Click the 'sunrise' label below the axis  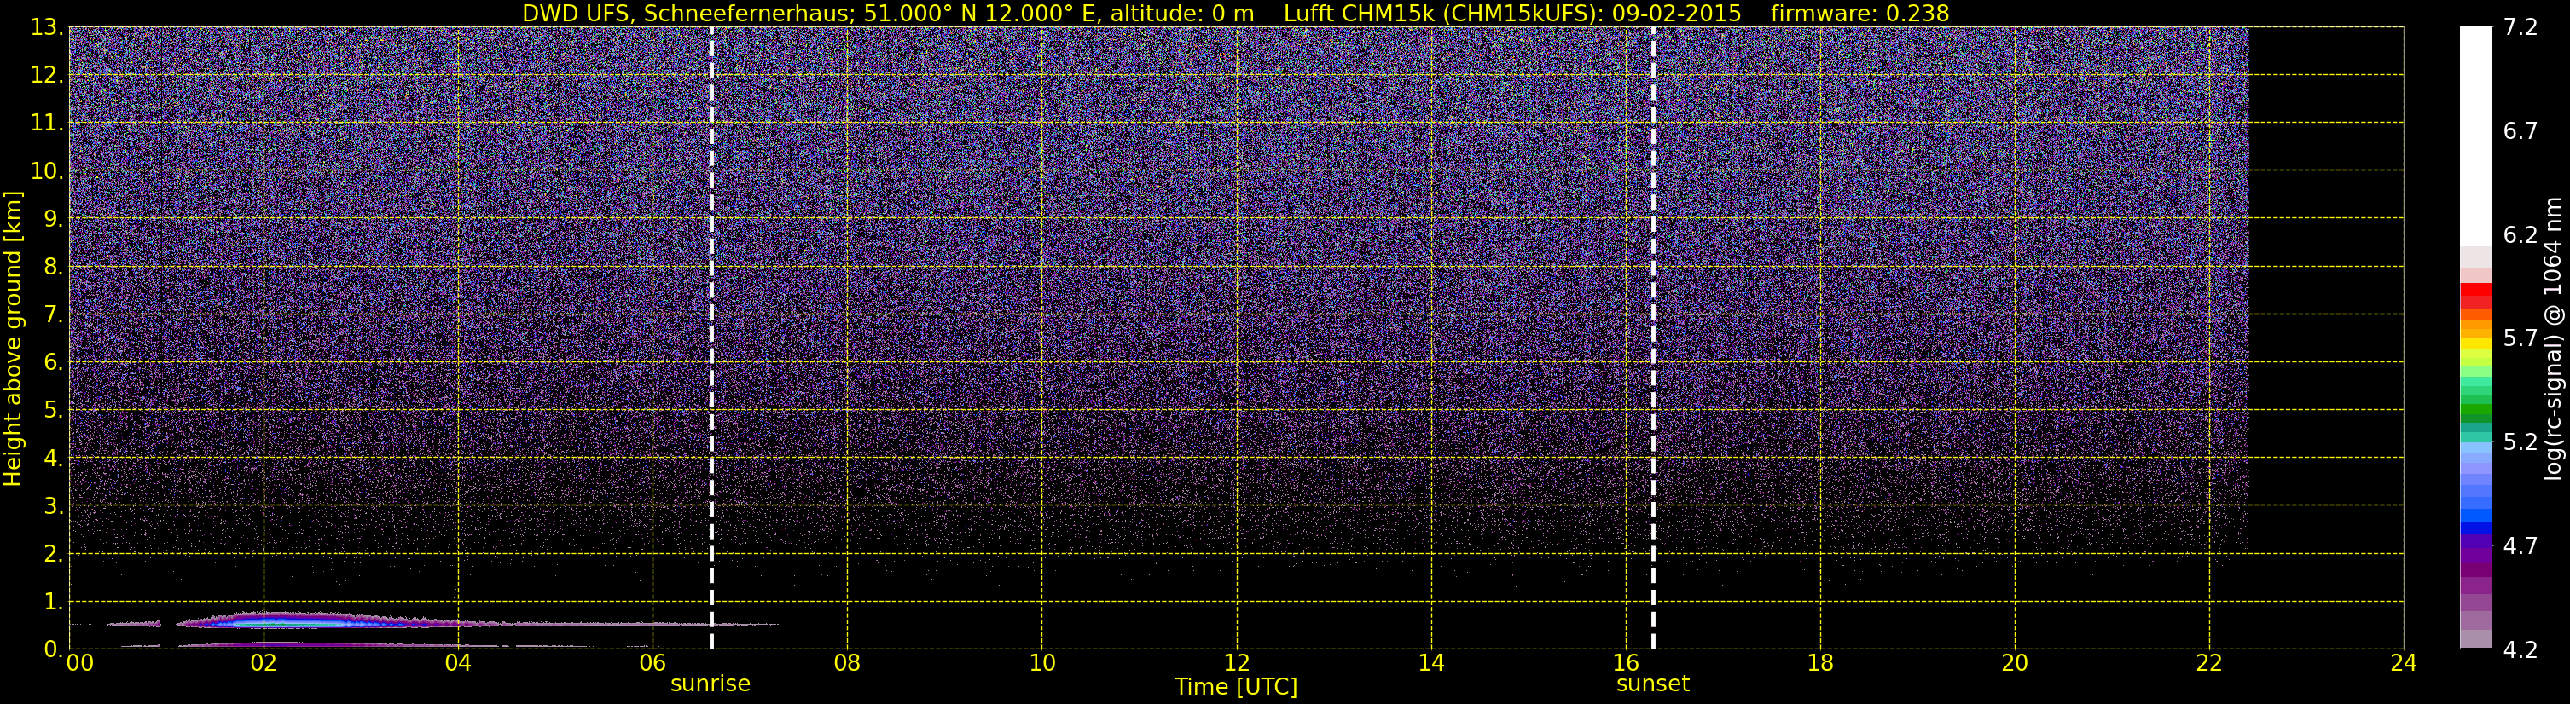711,684
